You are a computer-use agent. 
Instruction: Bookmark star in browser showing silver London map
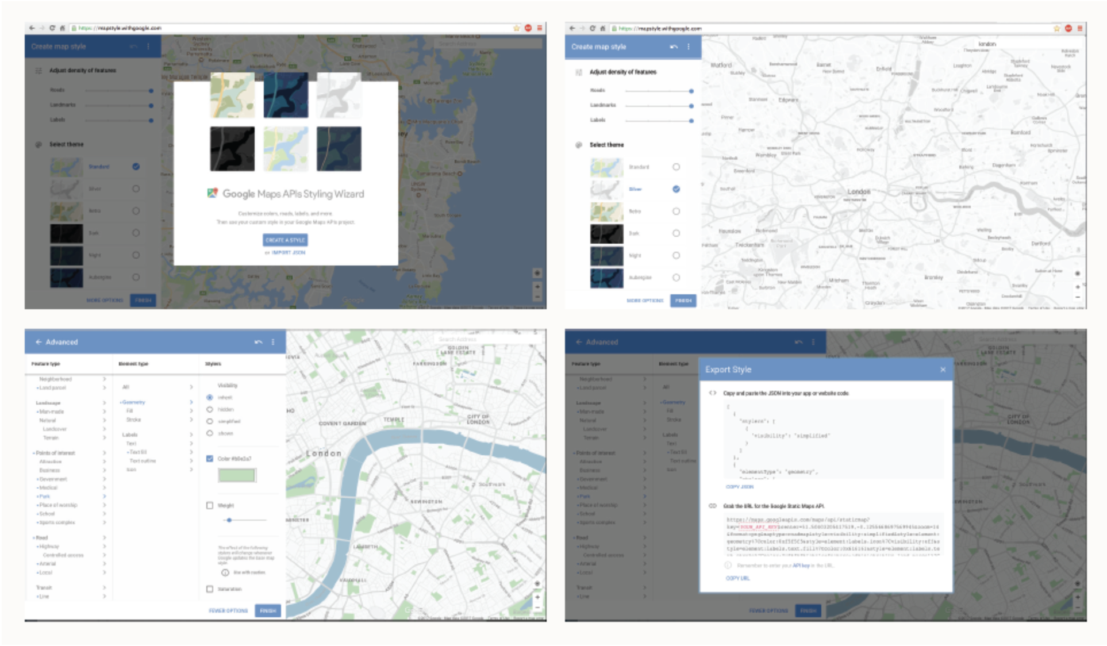pyautogui.click(x=1056, y=28)
